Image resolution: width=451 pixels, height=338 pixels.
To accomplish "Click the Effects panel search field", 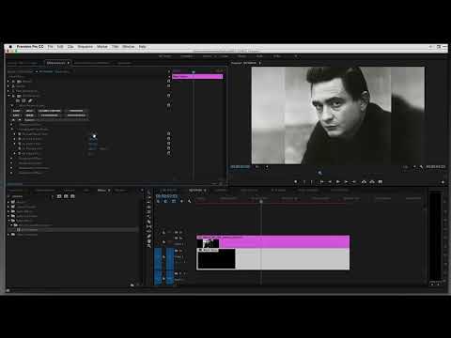I will click(x=31, y=196).
